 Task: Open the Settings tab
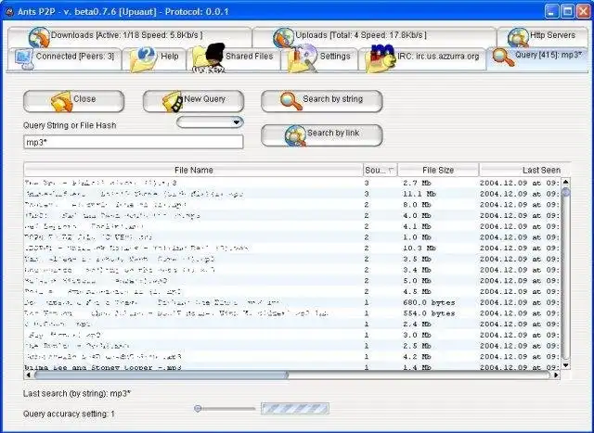pos(320,58)
